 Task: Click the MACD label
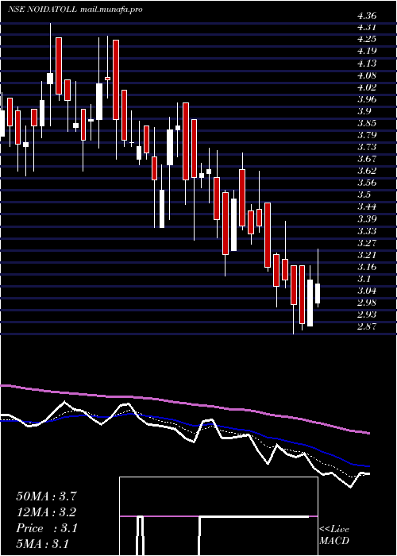[x=334, y=541]
